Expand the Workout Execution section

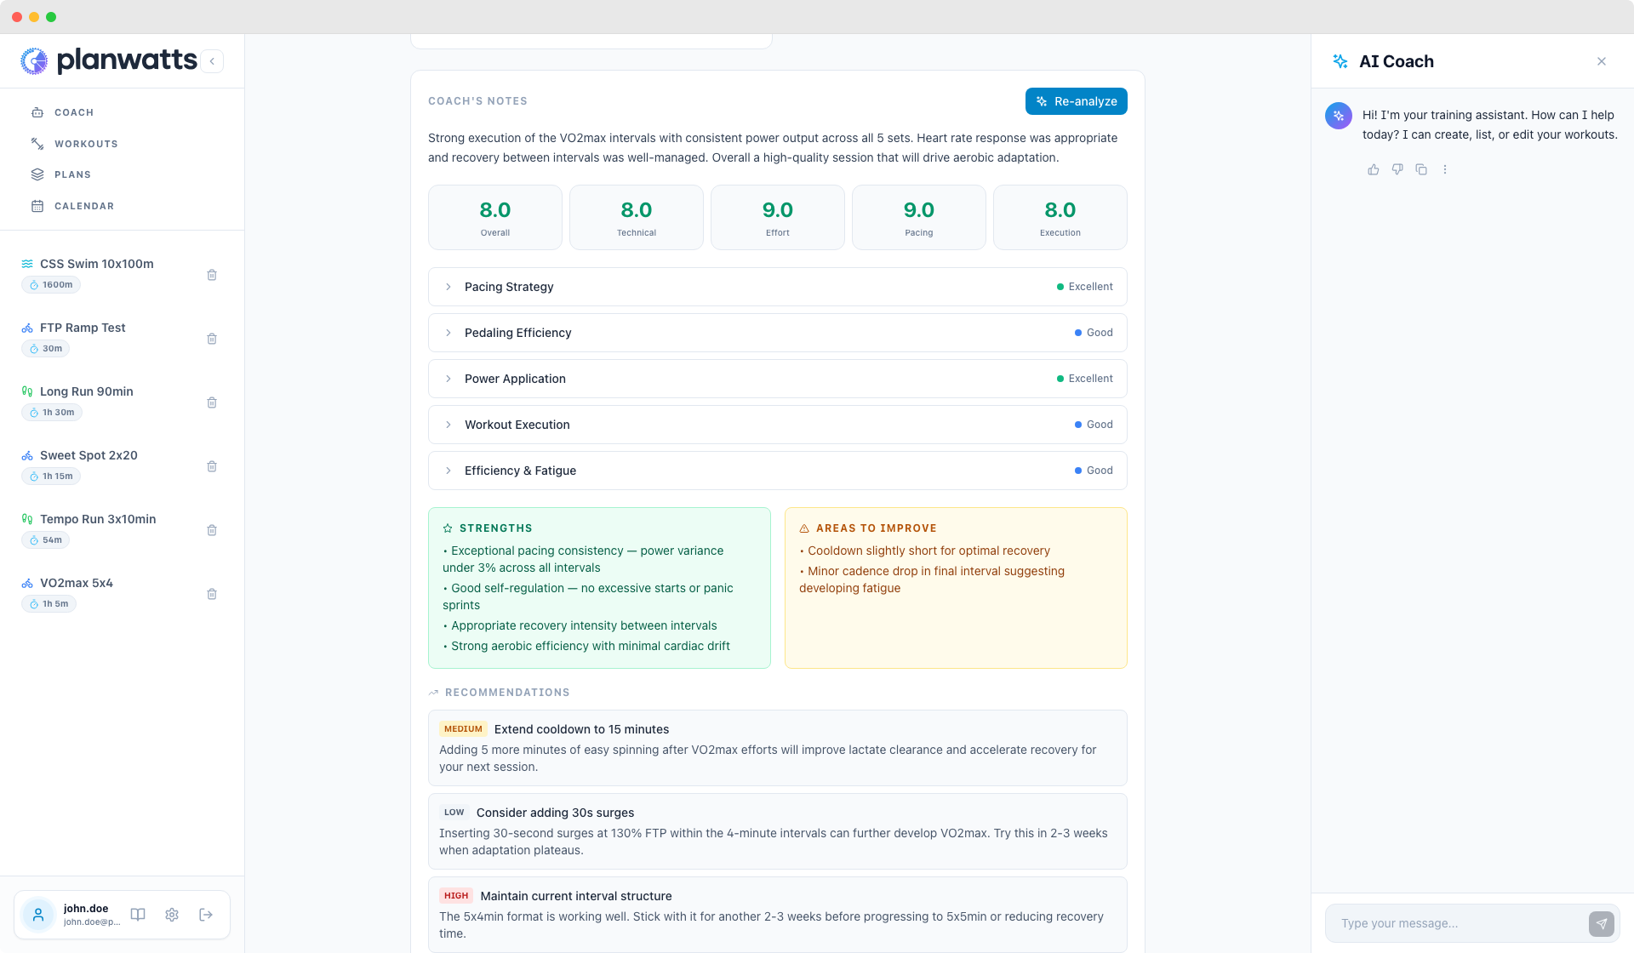(x=778, y=425)
